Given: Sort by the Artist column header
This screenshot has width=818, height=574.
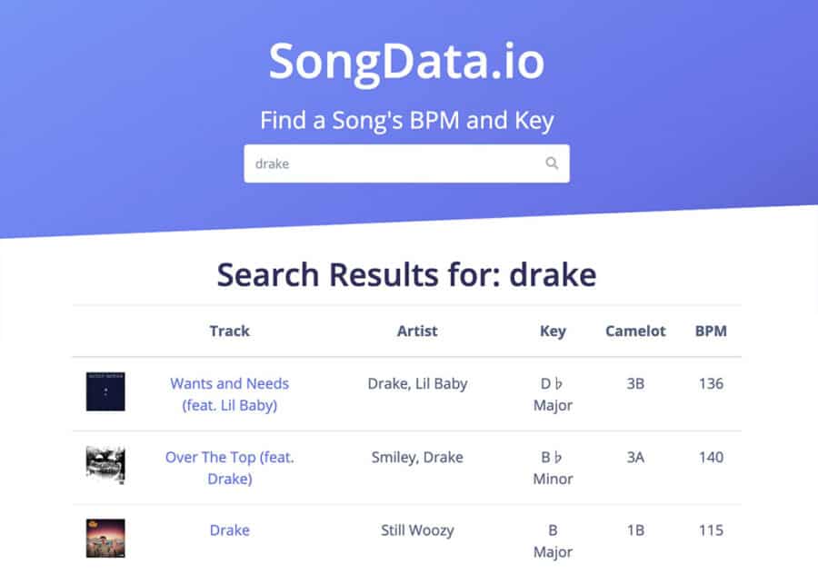Looking at the screenshot, I should point(417,331).
